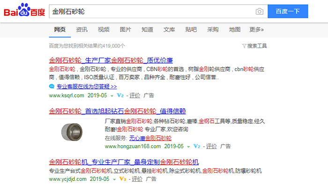The height and width of the screenshot is (184, 328).
Task: Click 广告 label beside hongzuan168.com result
Action: 225,146
